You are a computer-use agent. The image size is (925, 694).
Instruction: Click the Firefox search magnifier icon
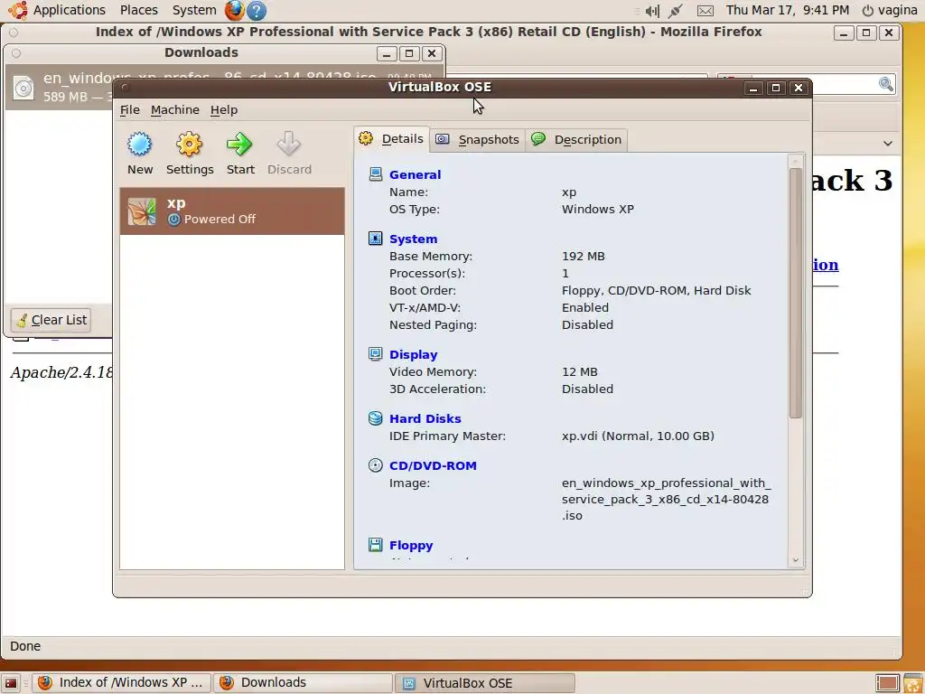885,84
